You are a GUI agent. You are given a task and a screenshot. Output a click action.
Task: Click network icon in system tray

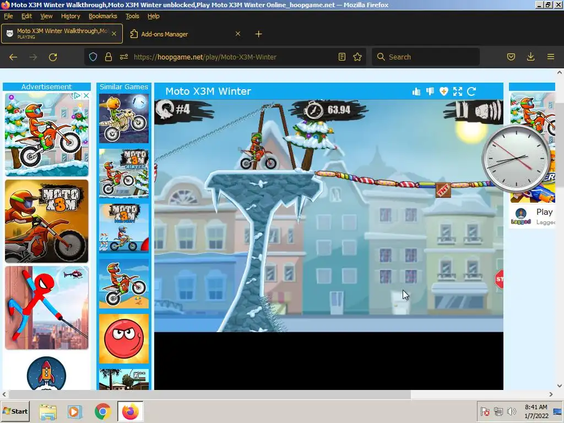point(498,411)
